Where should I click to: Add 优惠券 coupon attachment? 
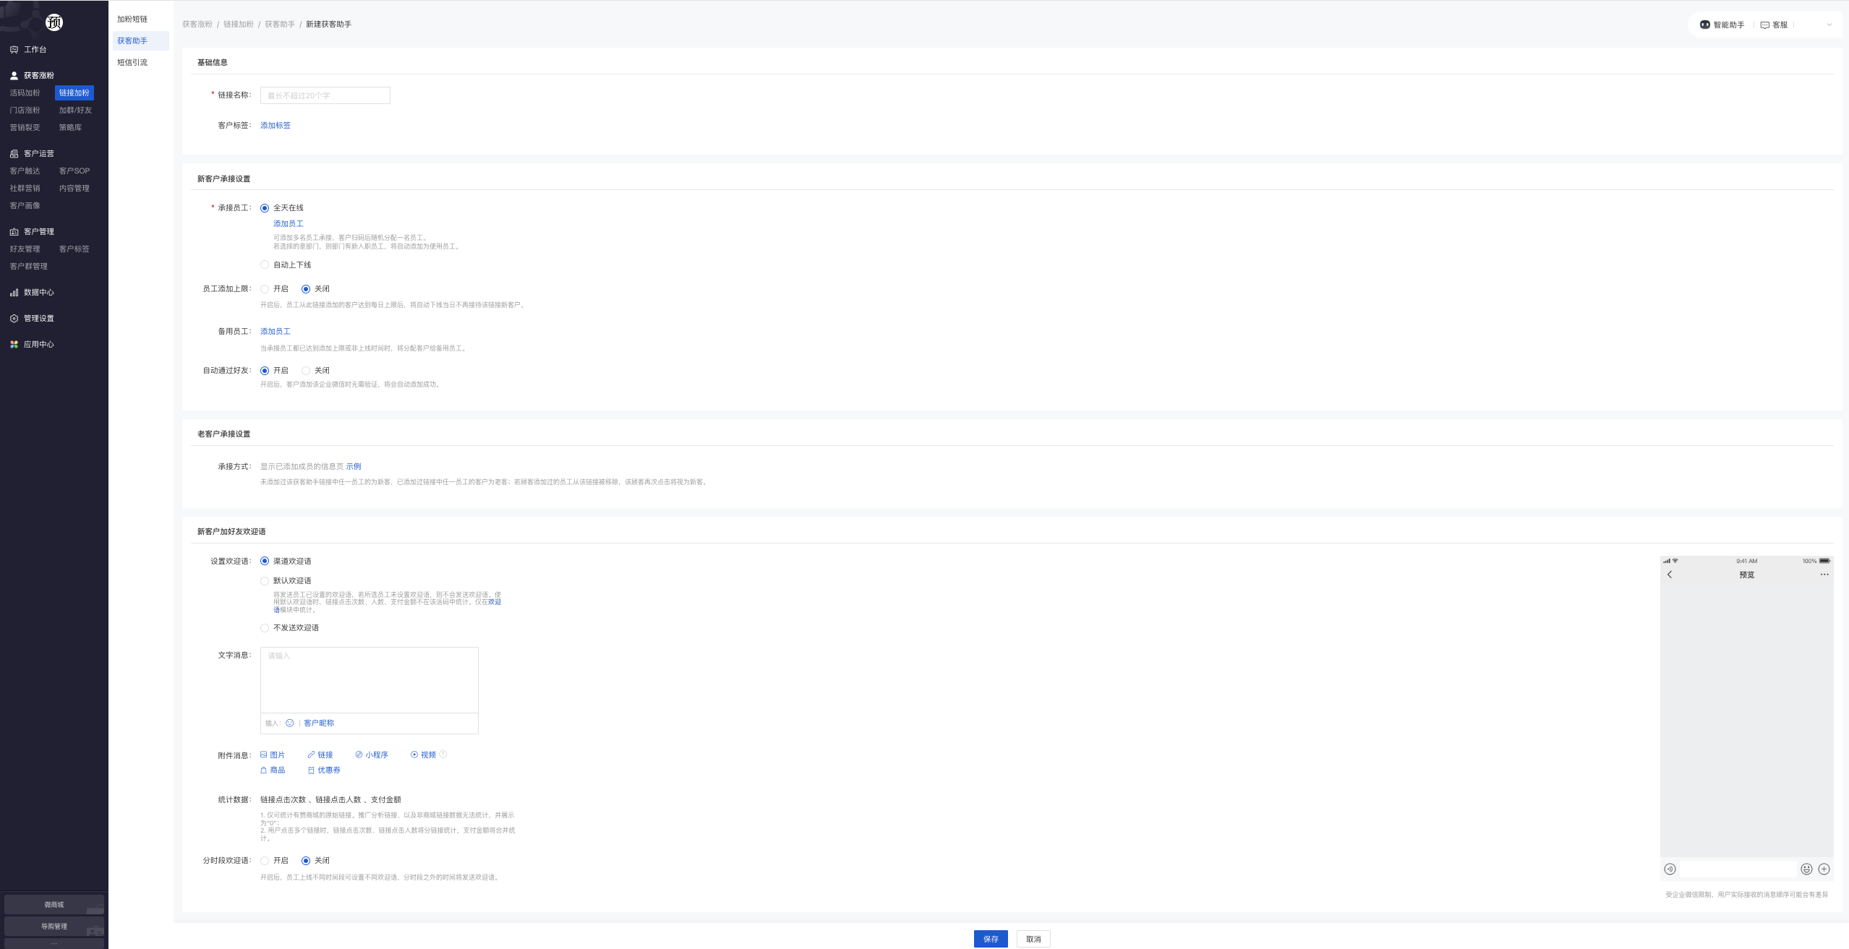[x=324, y=770]
